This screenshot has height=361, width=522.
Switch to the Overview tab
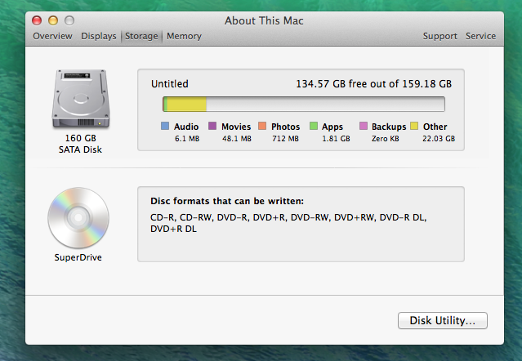52,36
